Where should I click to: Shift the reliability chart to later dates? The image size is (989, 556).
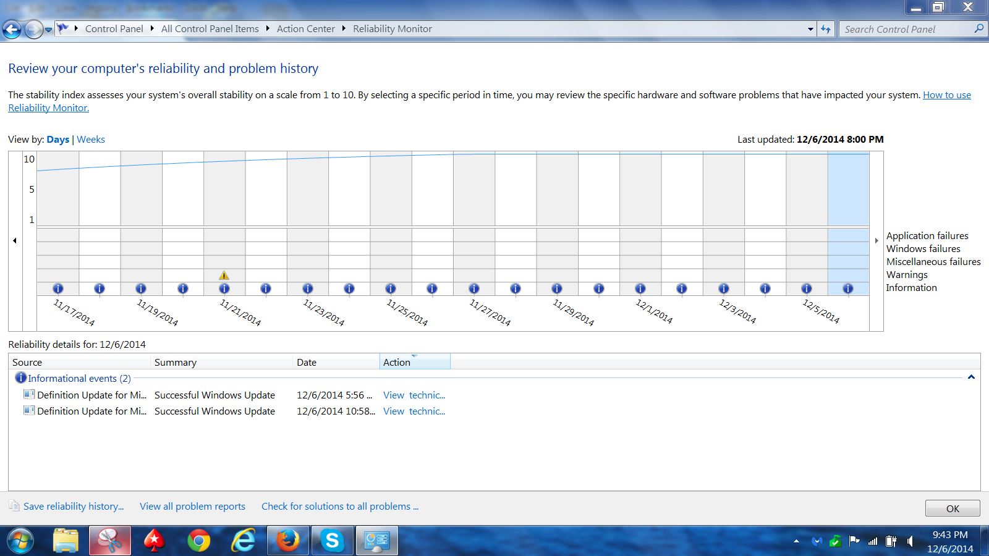click(x=877, y=241)
